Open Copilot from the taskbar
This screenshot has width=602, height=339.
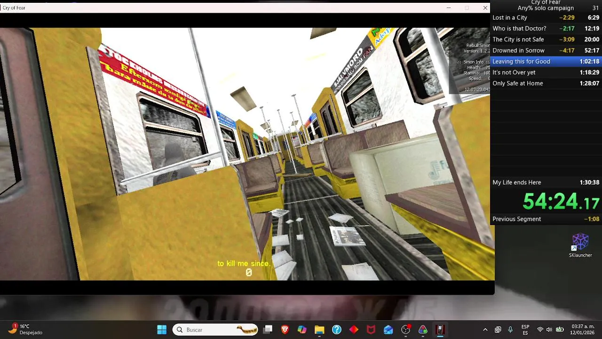302,330
